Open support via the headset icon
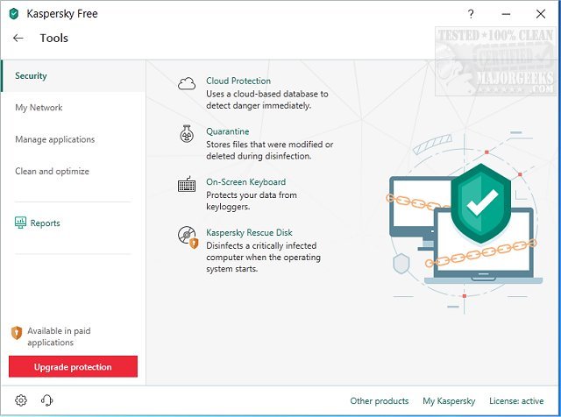 (47, 400)
